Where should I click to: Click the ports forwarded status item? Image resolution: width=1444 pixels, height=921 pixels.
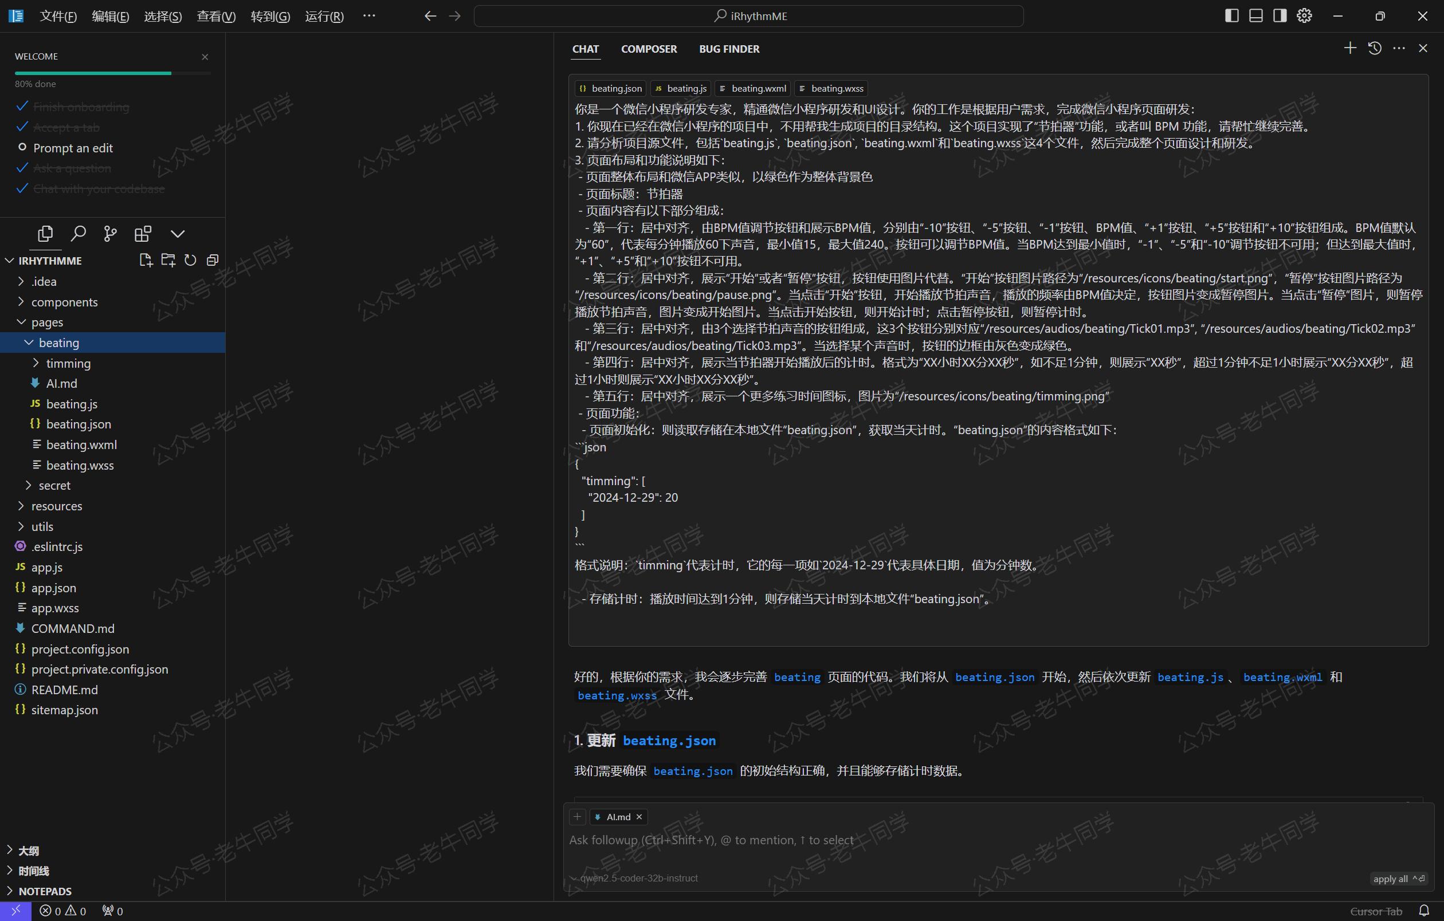[x=112, y=911]
